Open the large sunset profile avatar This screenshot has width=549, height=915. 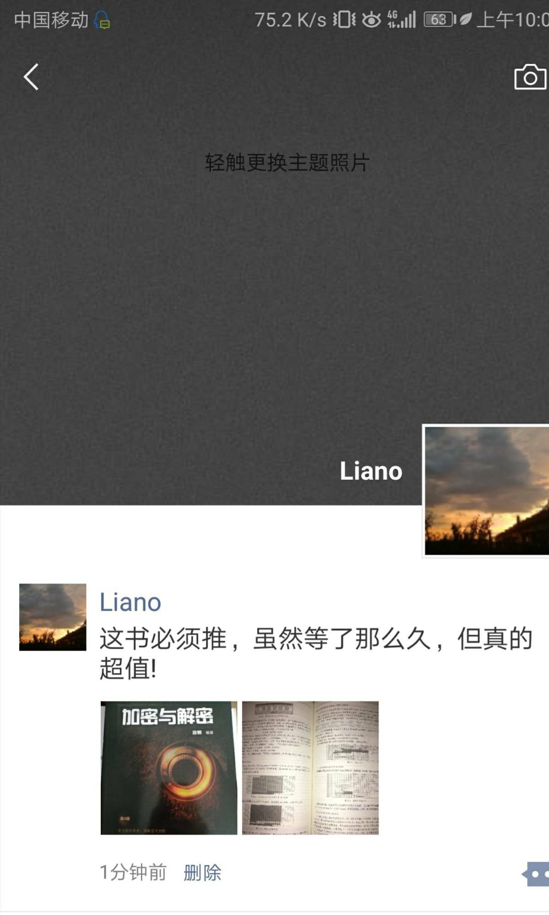[486, 491]
